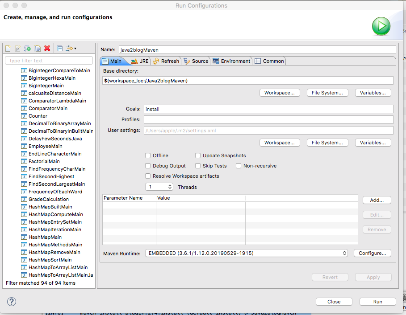Enable the Offline checkbox
The width and height of the screenshot is (406, 315).
click(x=148, y=155)
